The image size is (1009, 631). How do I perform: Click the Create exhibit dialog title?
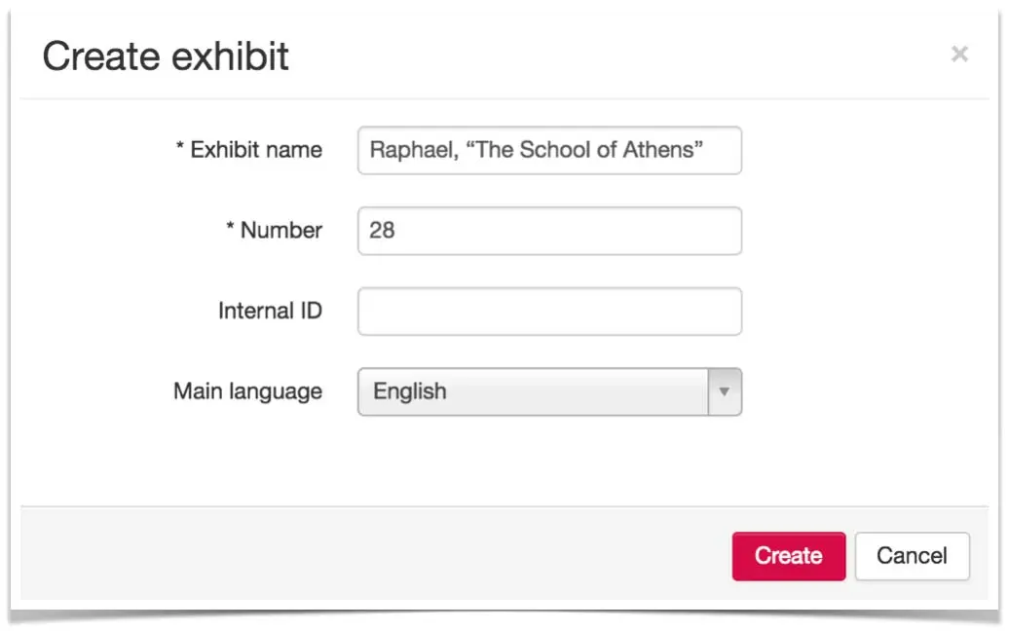pyautogui.click(x=166, y=56)
